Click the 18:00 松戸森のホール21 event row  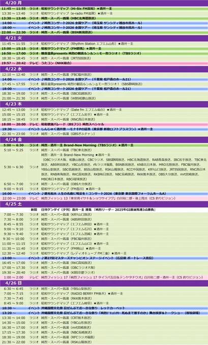pyautogui.click(x=104, y=89)
